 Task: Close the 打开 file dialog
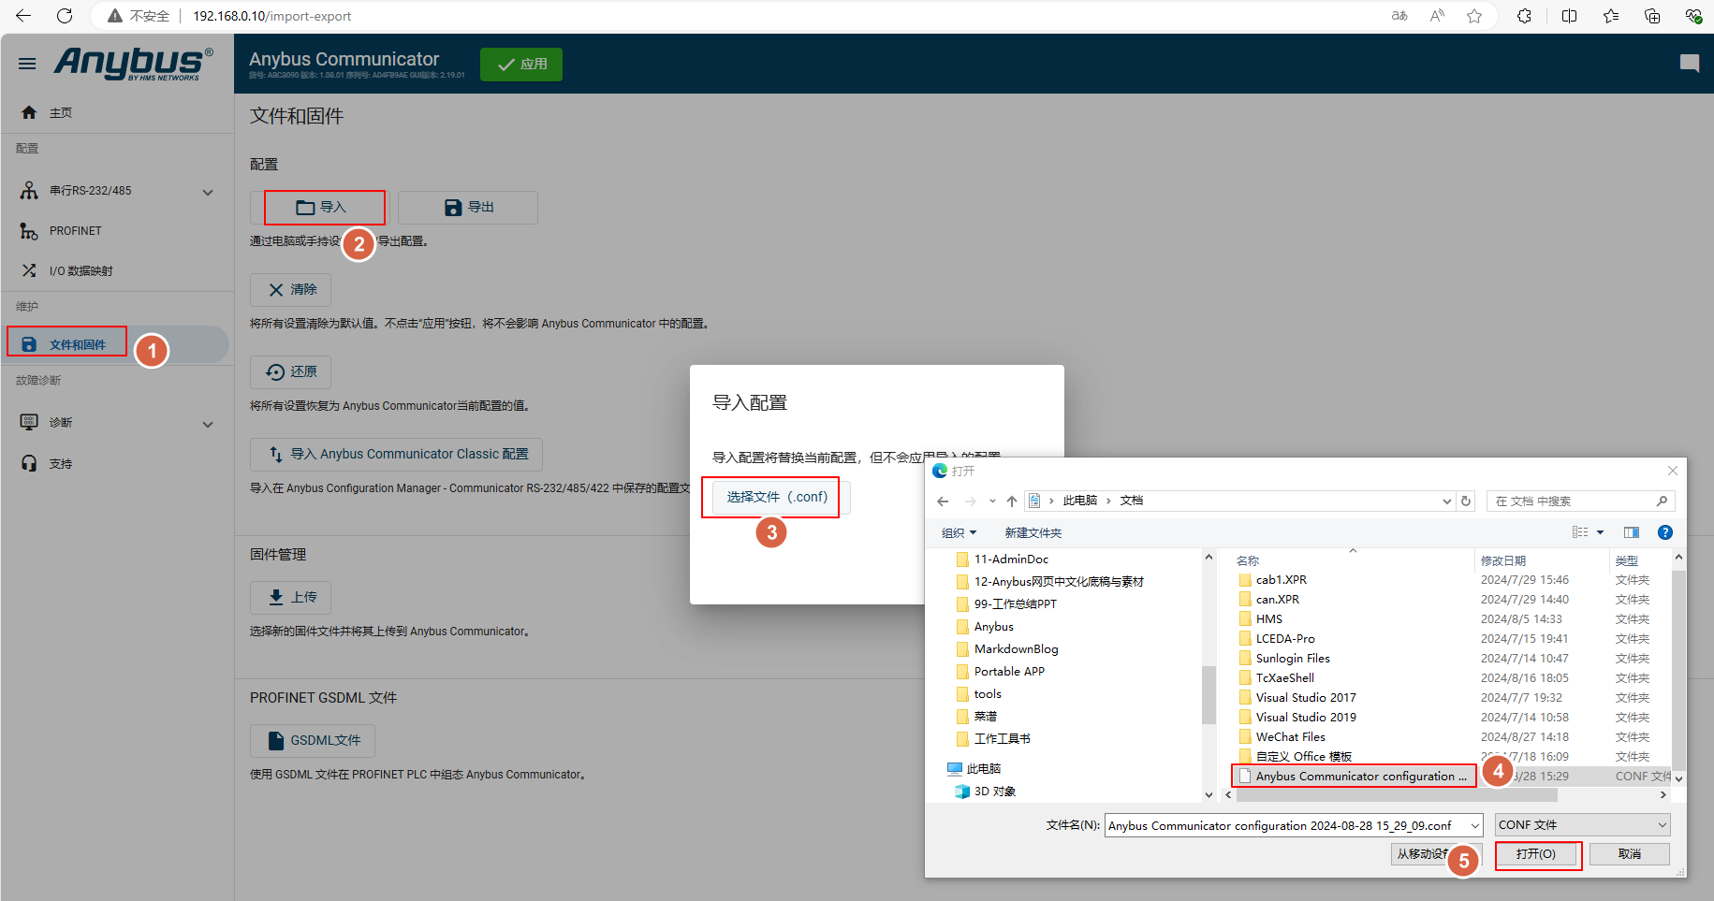click(1673, 471)
